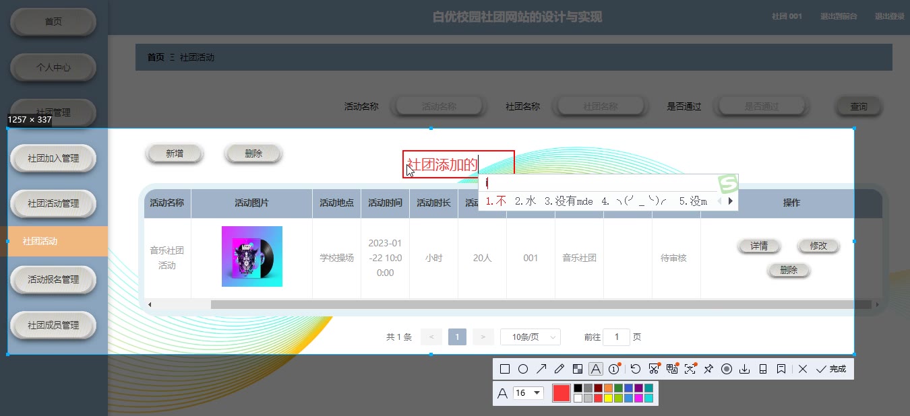Pick the white color swatch
This screenshot has width=910, height=416.
tap(578, 398)
